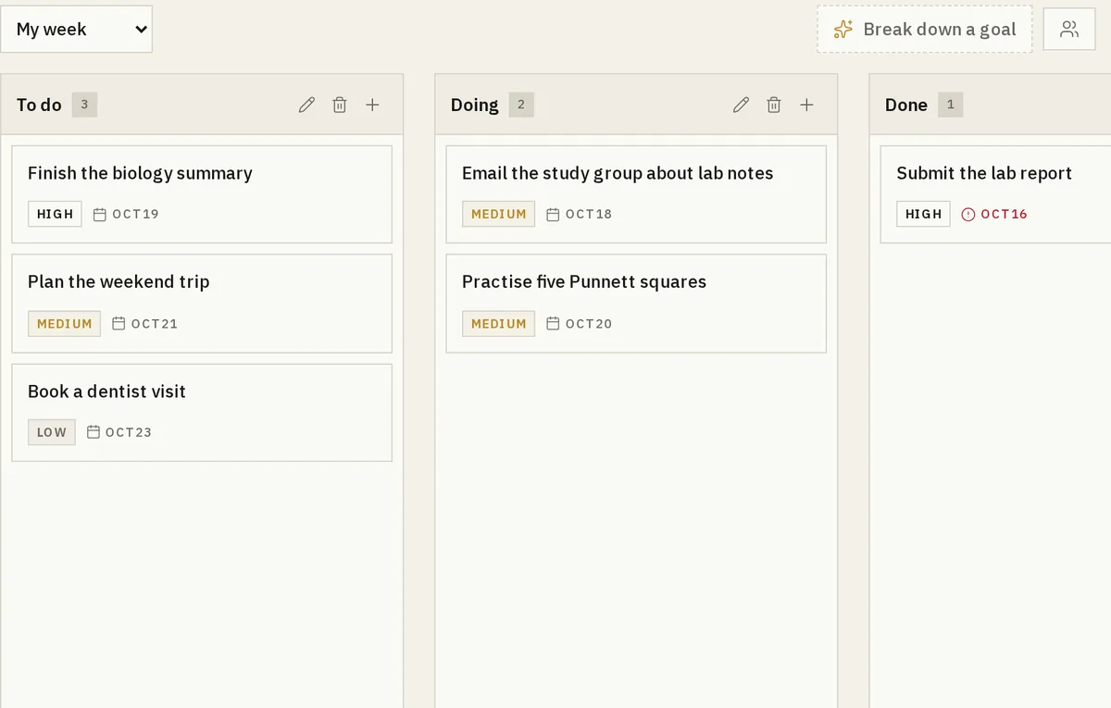This screenshot has height=708, width=1111.
Task: Click the HIGH tag on Submit lab report card
Action: pyautogui.click(x=923, y=214)
